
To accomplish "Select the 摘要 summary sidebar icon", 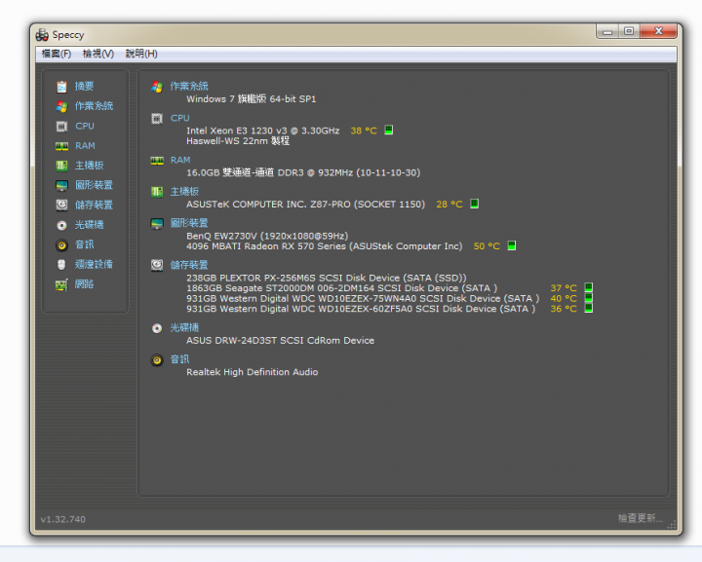I will (61, 87).
